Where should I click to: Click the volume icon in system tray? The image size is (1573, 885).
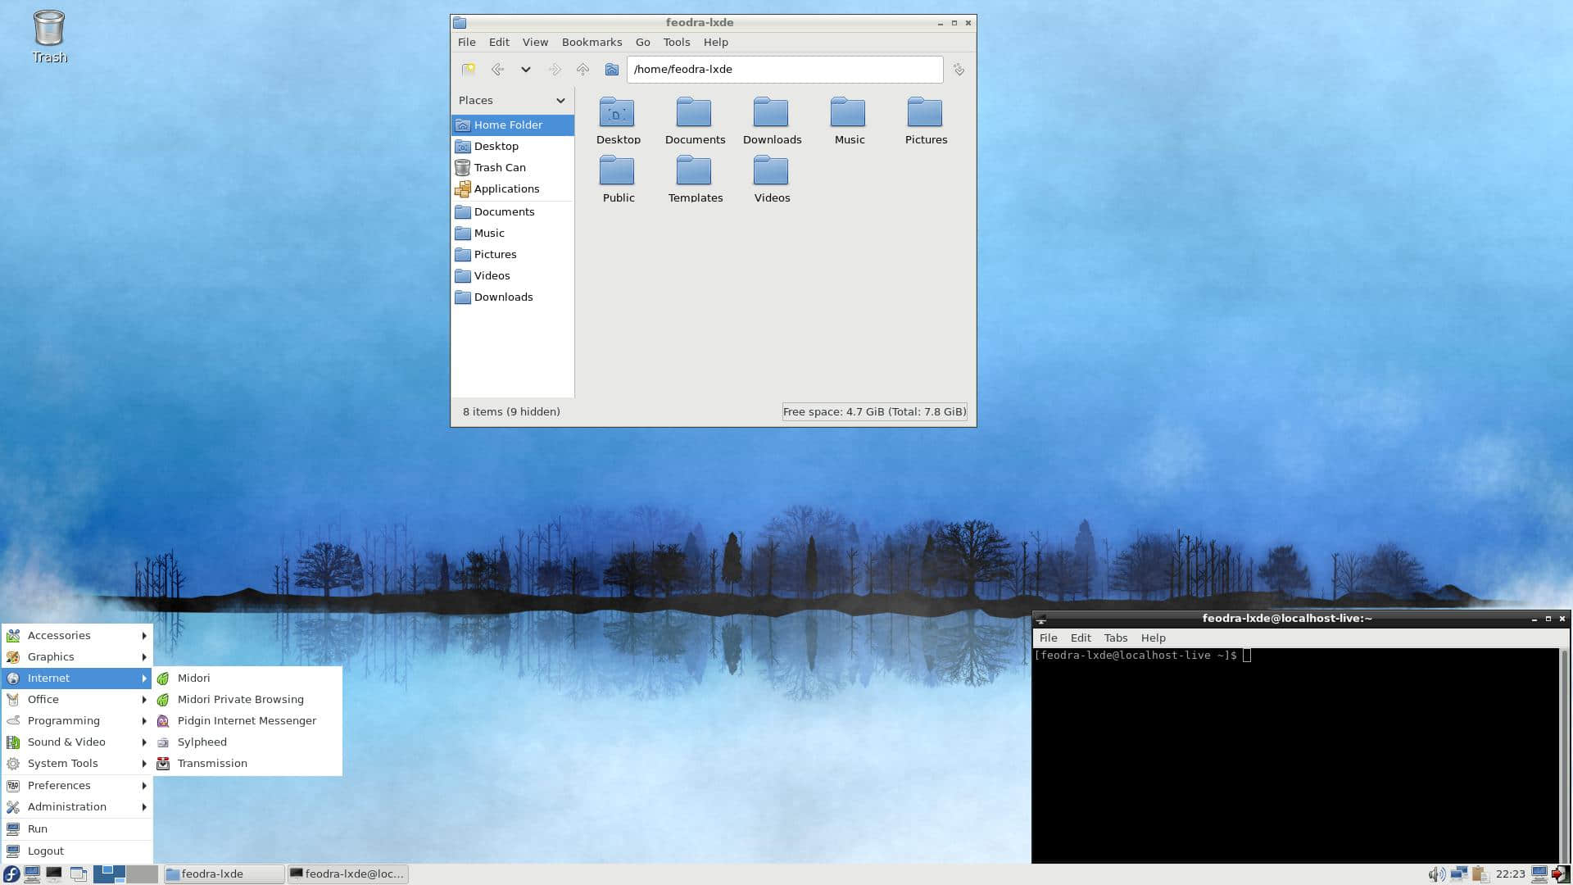1438,873
